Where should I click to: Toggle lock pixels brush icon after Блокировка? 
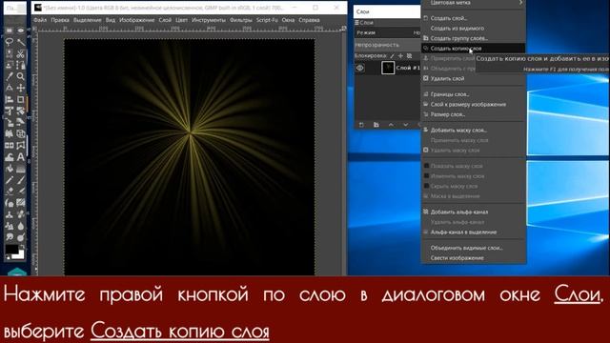(x=392, y=56)
